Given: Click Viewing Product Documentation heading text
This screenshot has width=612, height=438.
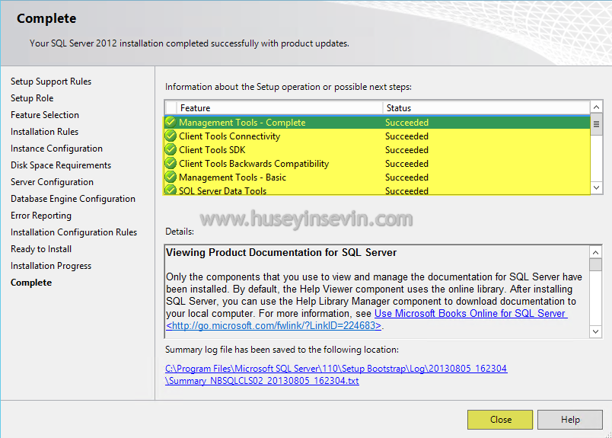Looking at the screenshot, I should 281,252.
